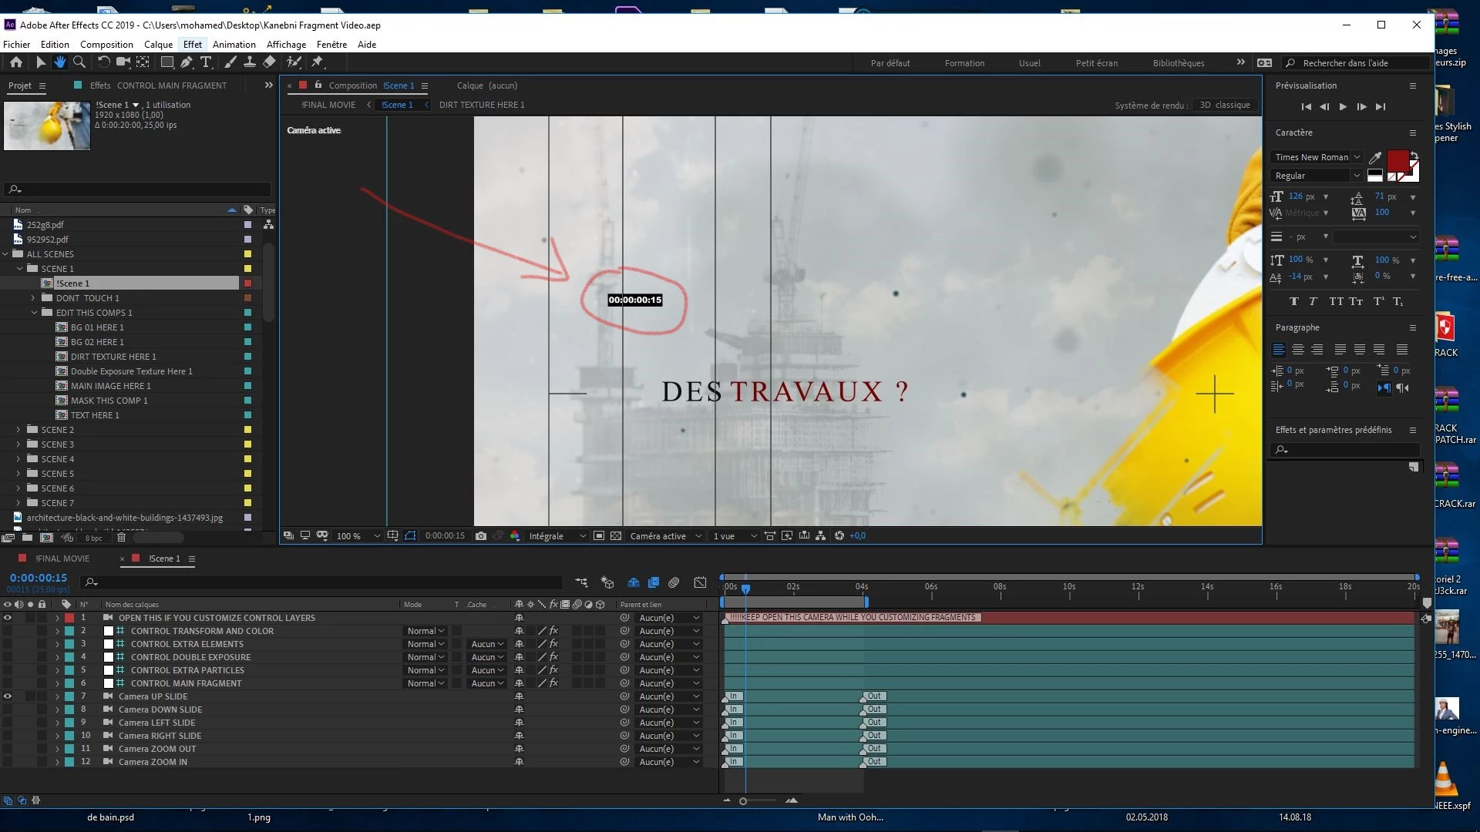Select the Formation workspace

tap(964, 63)
